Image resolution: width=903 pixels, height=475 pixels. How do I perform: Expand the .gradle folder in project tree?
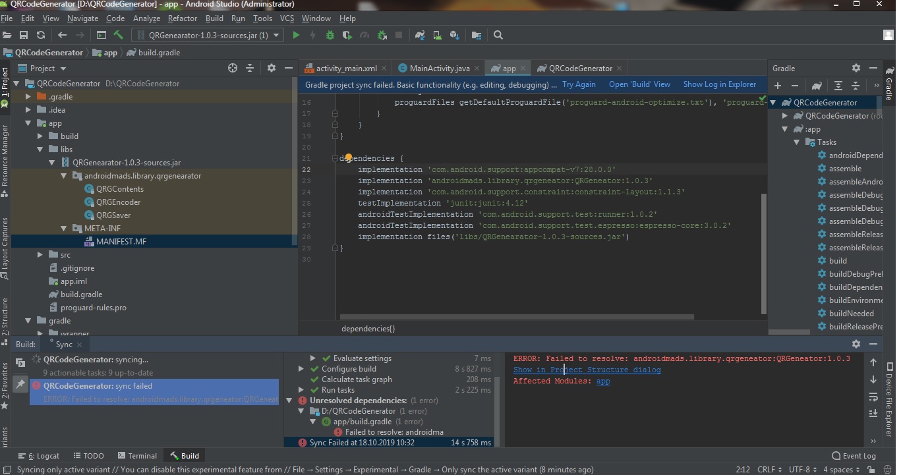pyautogui.click(x=28, y=97)
